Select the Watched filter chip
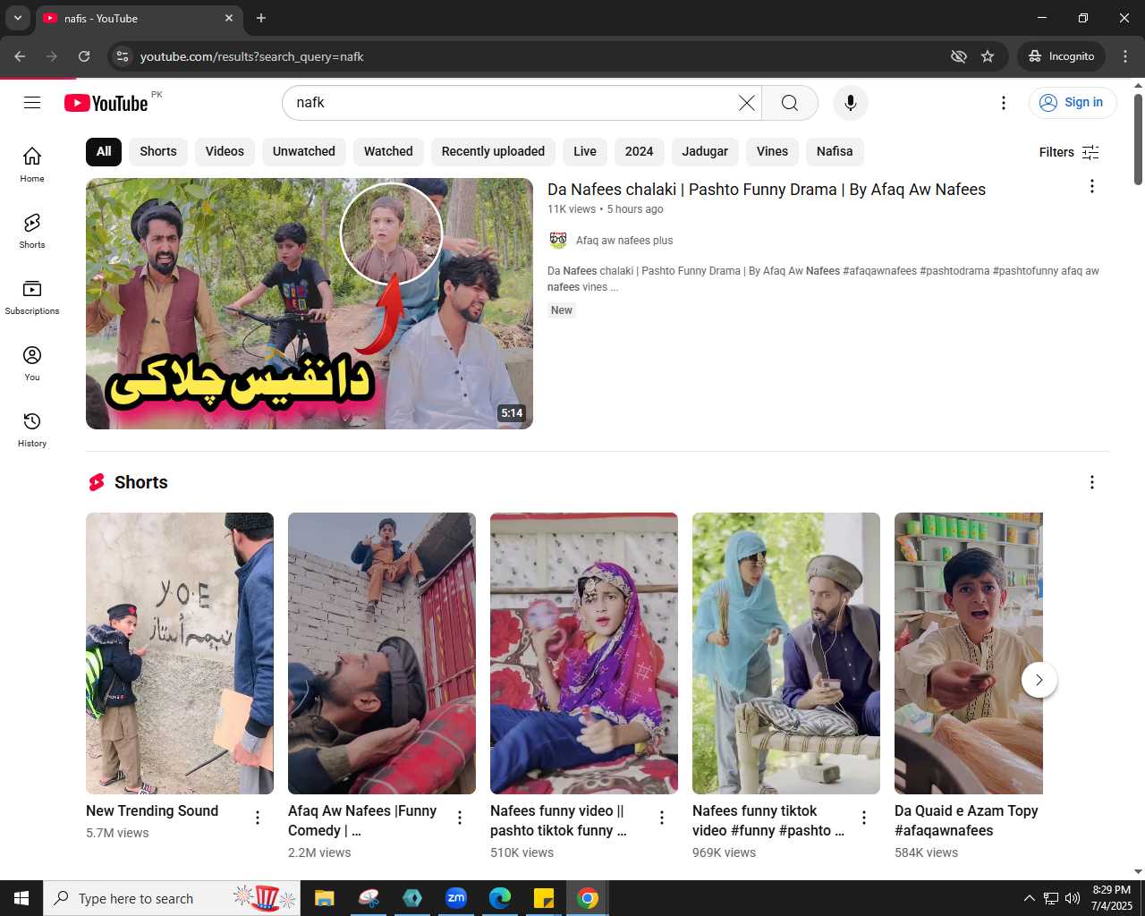The width and height of the screenshot is (1145, 916). click(x=388, y=151)
